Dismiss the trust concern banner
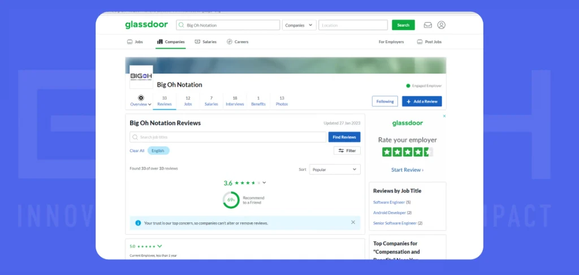The width and height of the screenshot is (579, 275). 353,222
